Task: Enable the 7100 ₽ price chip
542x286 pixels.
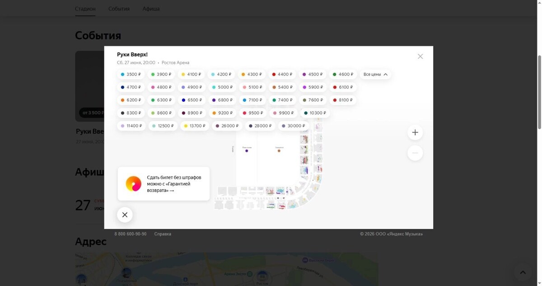Action: (252, 100)
